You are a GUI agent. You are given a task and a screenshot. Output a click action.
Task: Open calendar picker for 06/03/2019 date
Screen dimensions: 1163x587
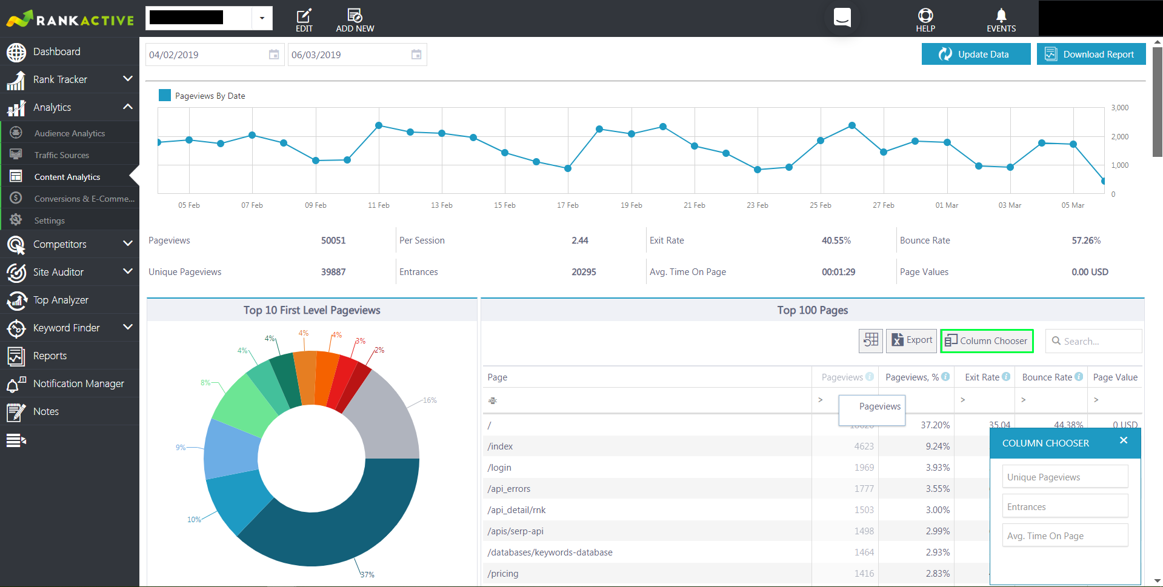[x=416, y=55]
